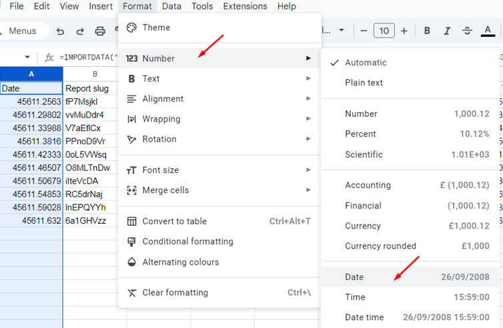Open the name box dropdown arrow

pyautogui.click(x=27, y=57)
